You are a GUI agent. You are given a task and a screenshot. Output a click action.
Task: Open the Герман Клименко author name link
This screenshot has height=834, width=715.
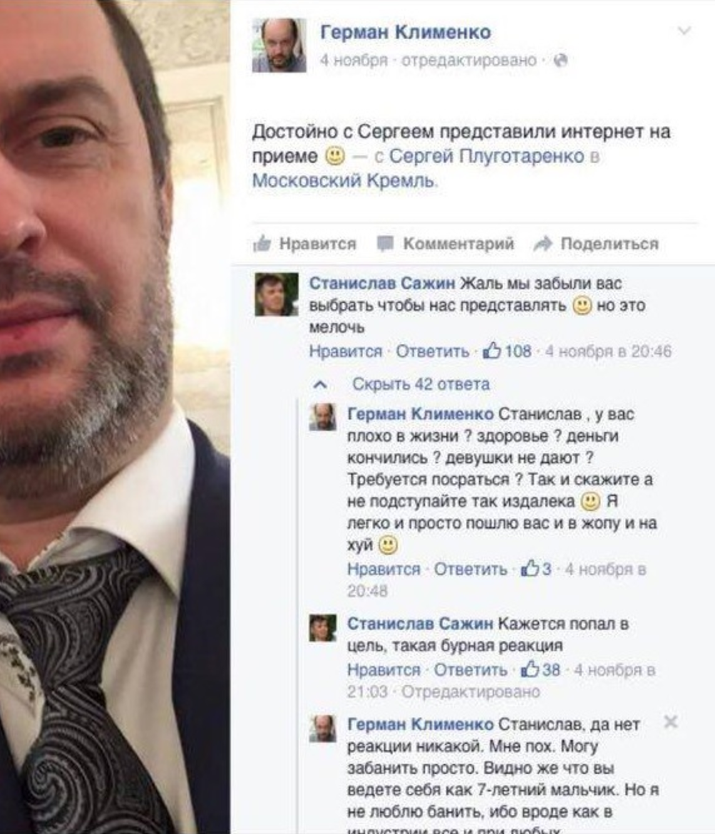pyautogui.click(x=405, y=32)
